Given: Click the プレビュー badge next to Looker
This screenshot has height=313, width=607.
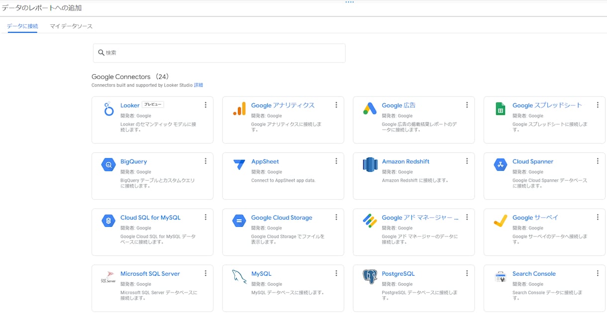Looking at the screenshot, I should (153, 104).
